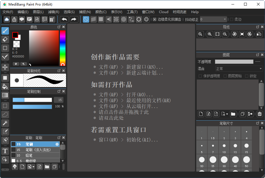Select brush size 10 preset
Screen dimensions: 265x178
224,147
